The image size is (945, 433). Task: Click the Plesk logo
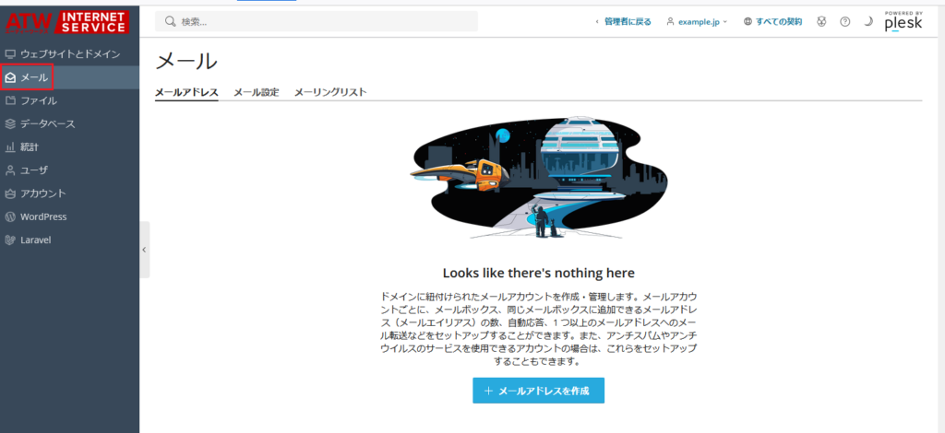coord(903,22)
